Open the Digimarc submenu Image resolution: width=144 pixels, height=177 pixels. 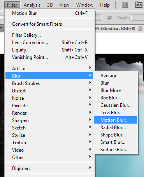[49, 168]
